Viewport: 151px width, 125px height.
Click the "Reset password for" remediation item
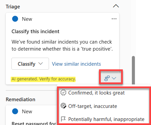click(x=34, y=123)
